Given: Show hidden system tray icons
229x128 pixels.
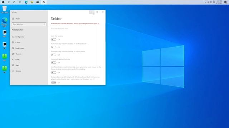Looking at the screenshot, I should point(205,2).
